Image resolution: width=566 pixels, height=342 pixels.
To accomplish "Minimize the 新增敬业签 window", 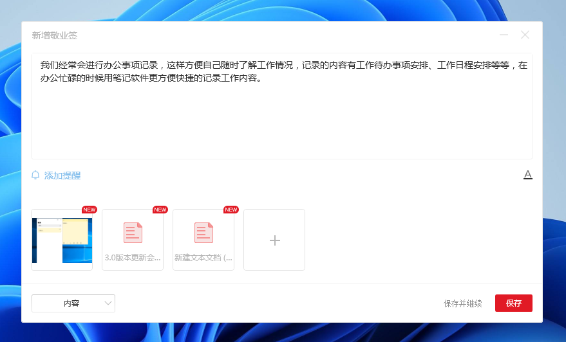I will 504,35.
